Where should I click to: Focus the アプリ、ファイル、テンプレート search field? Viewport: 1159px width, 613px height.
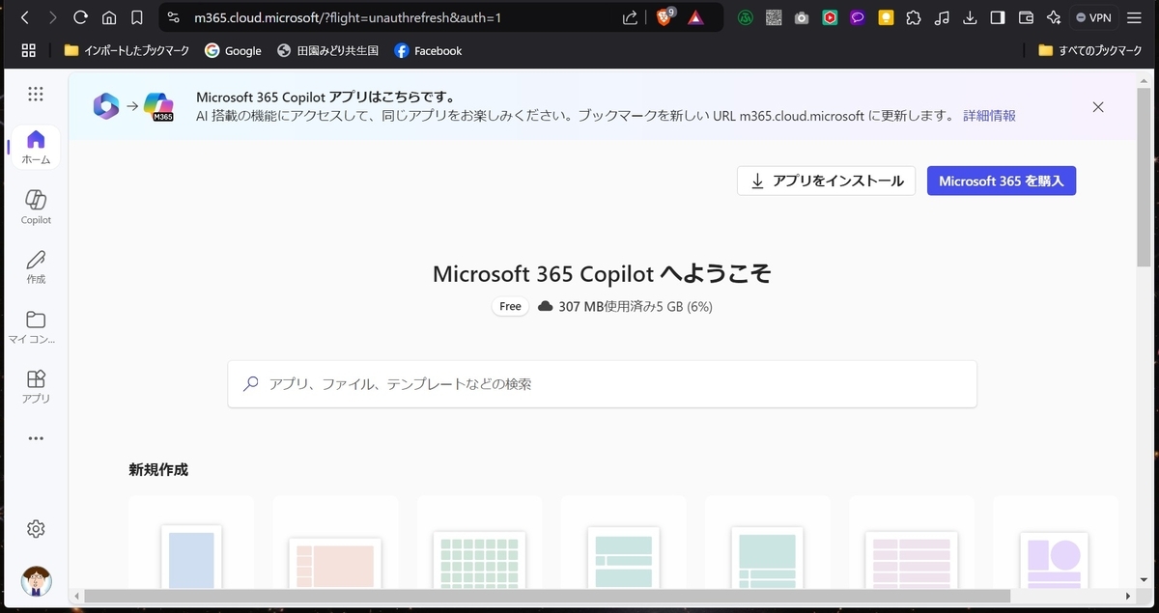(602, 384)
